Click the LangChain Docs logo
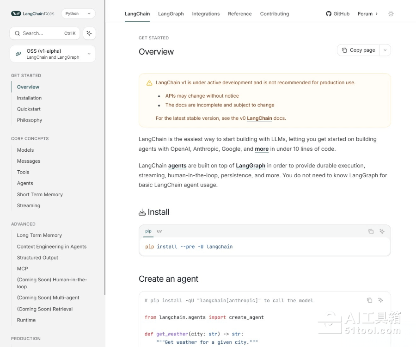The width and height of the screenshot is (416, 347). tap(32, 14)
